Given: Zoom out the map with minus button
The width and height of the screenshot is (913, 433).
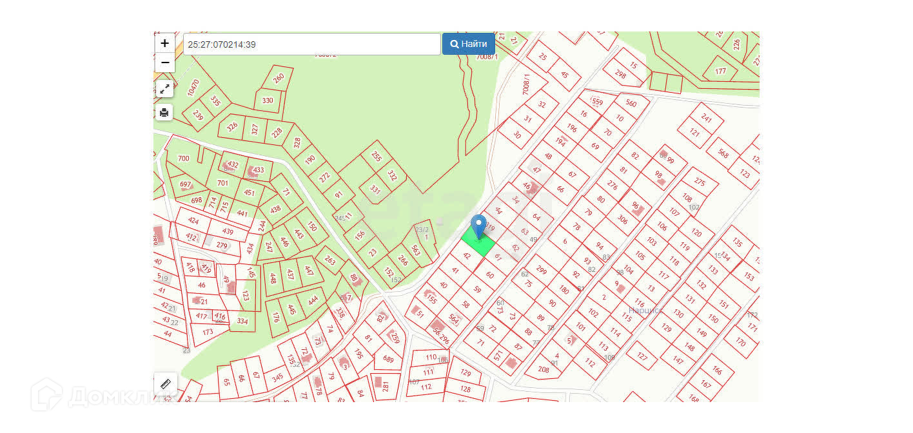Looking at the screenshot, I should (x=165, y=63).
